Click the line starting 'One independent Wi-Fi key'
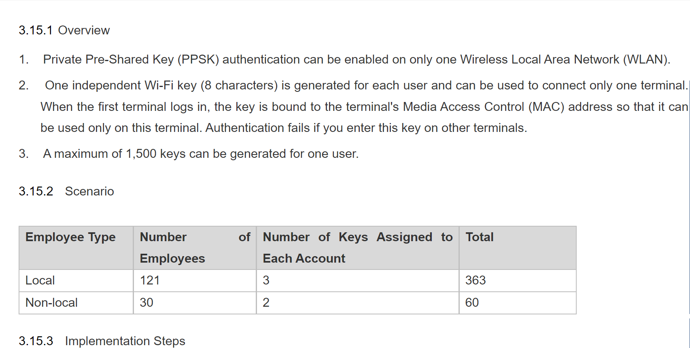 (366, 85)
